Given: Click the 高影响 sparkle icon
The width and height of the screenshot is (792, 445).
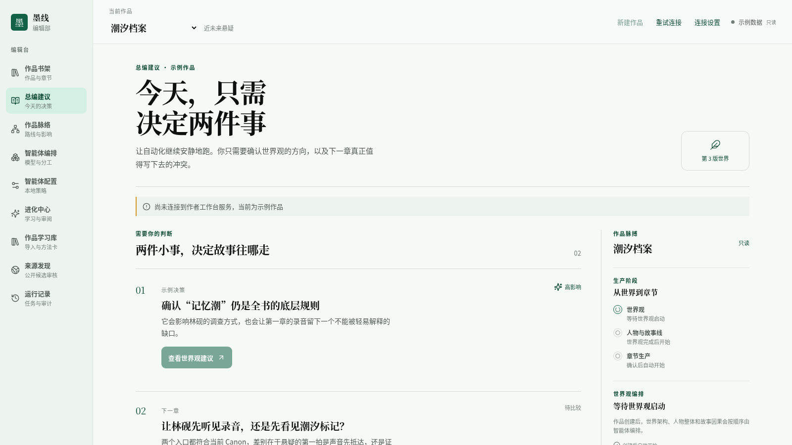Looking at the screenshot, I should click(558, 287).
